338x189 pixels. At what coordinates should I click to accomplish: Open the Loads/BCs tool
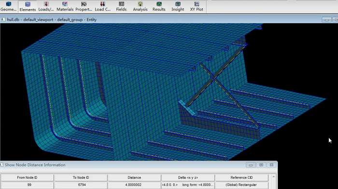pos(46,6)
